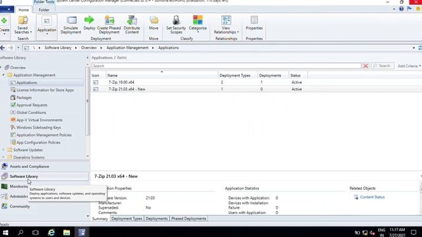Minimize the ribbon with the caret
Image resolution: width=422 pixels, height=237 pixels.
click(x=394, y=9)
